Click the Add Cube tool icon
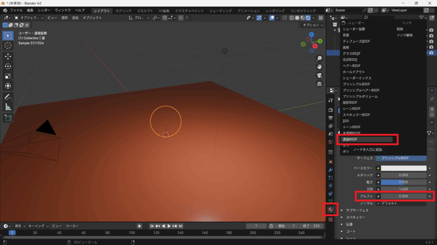 coord(8,118)
